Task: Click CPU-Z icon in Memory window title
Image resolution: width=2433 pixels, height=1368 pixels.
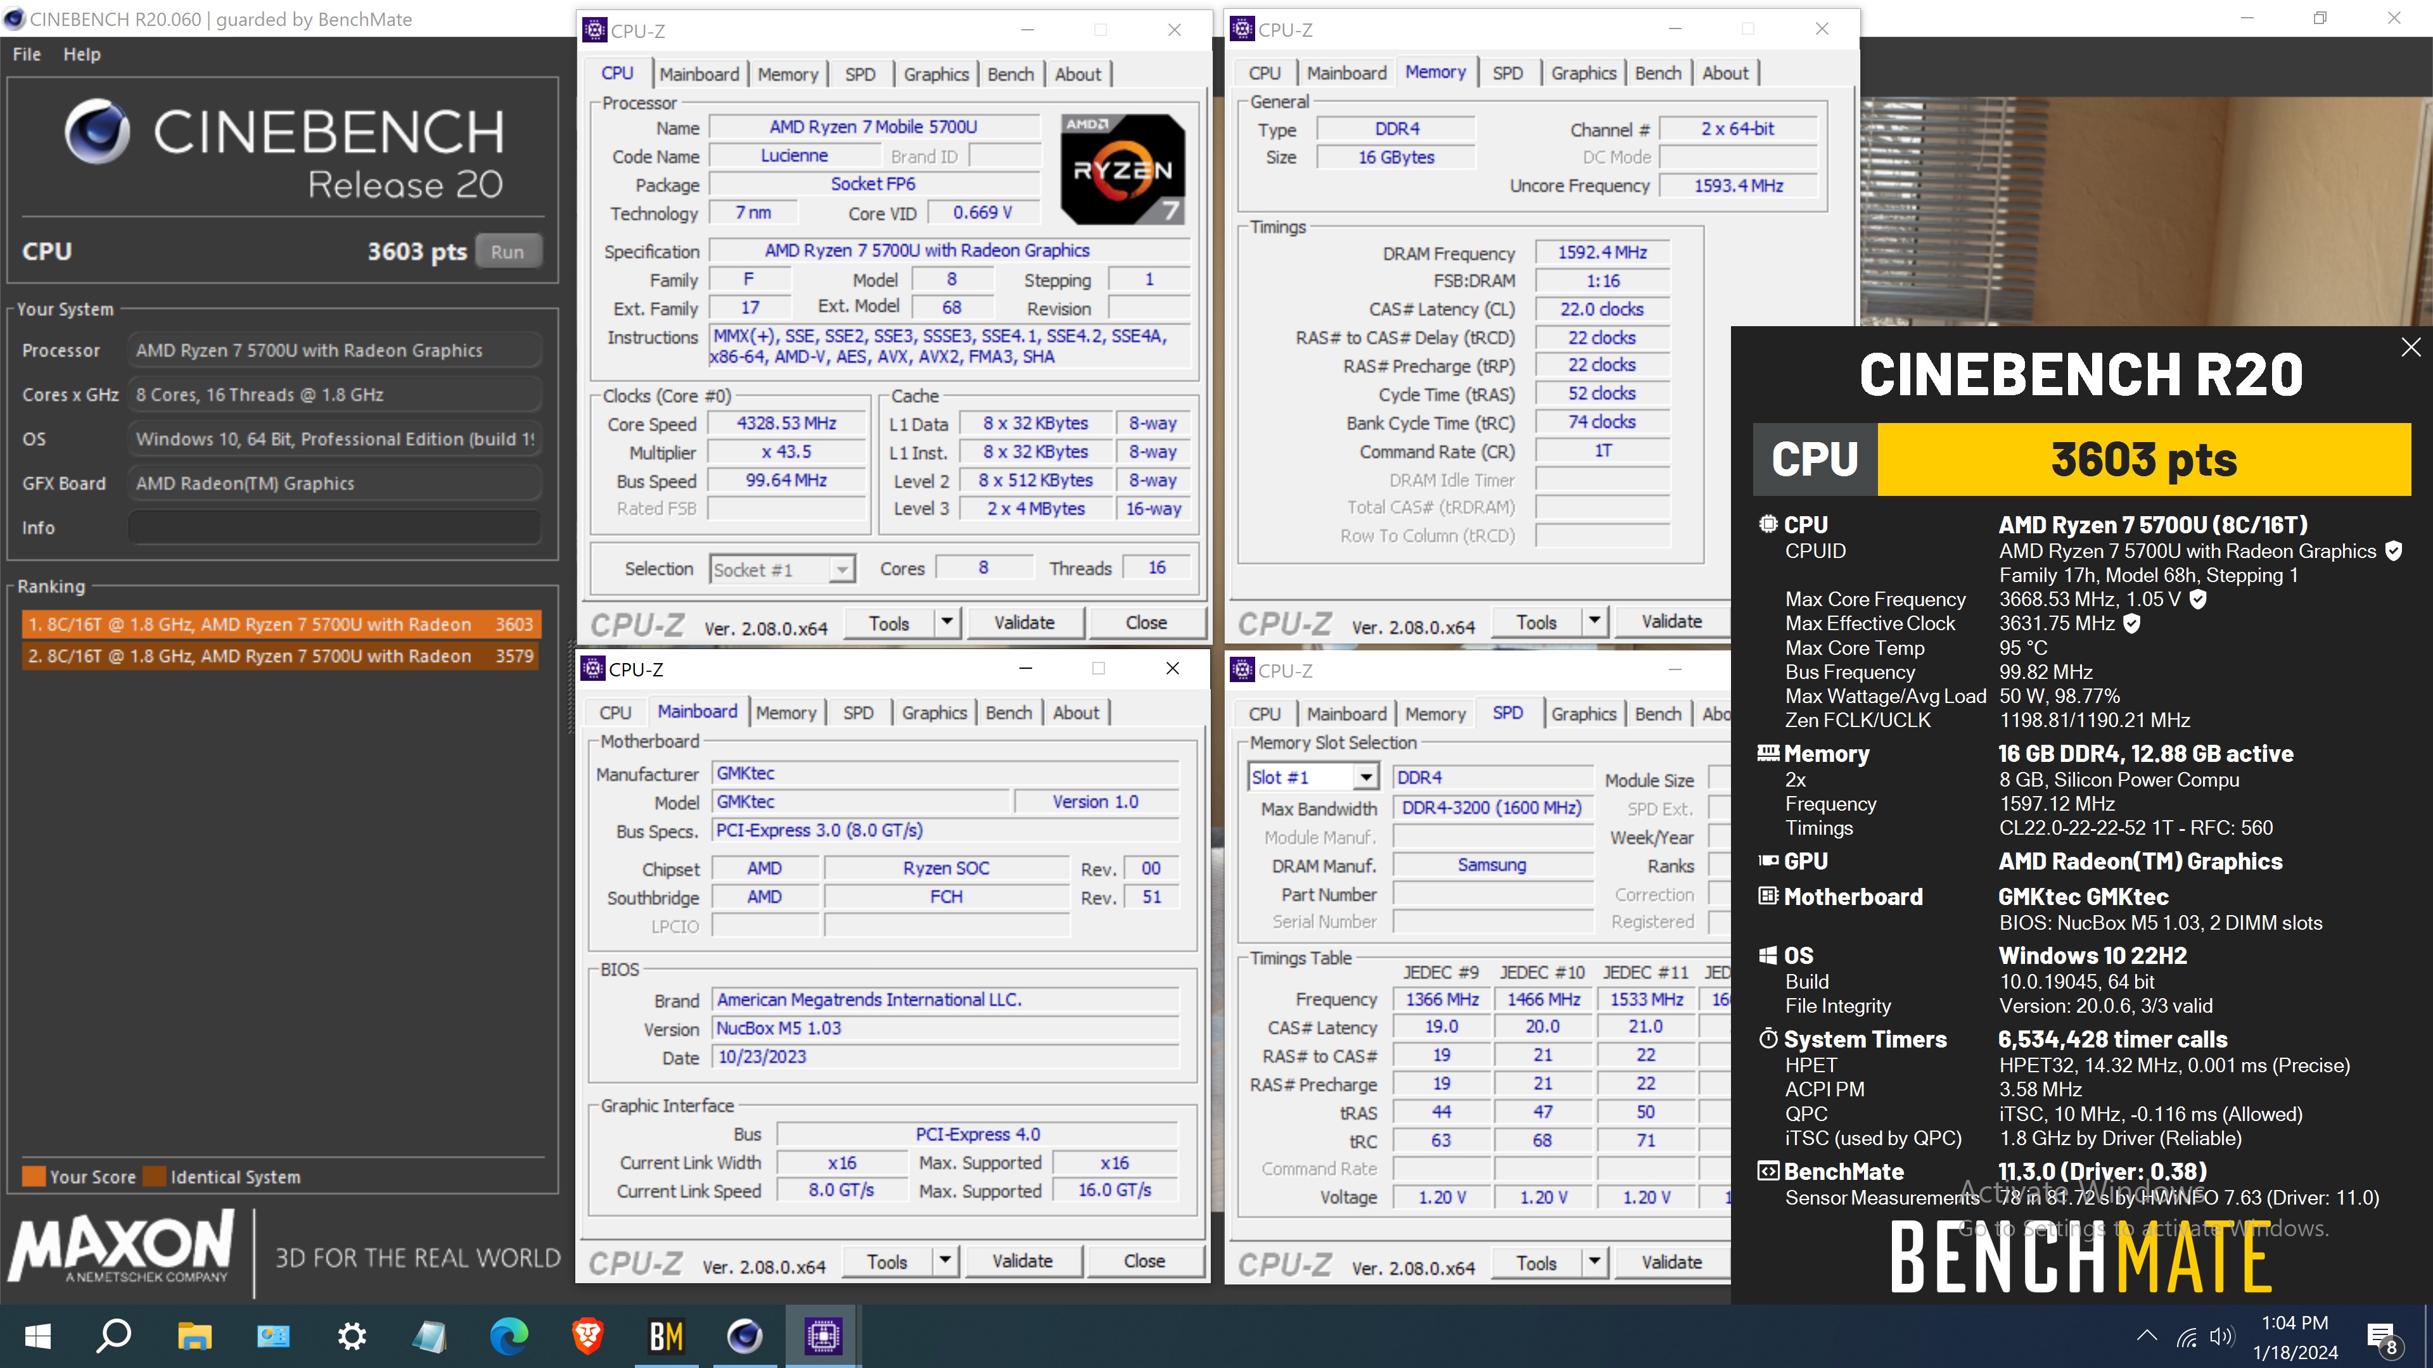Action: tap(1242, 29)
